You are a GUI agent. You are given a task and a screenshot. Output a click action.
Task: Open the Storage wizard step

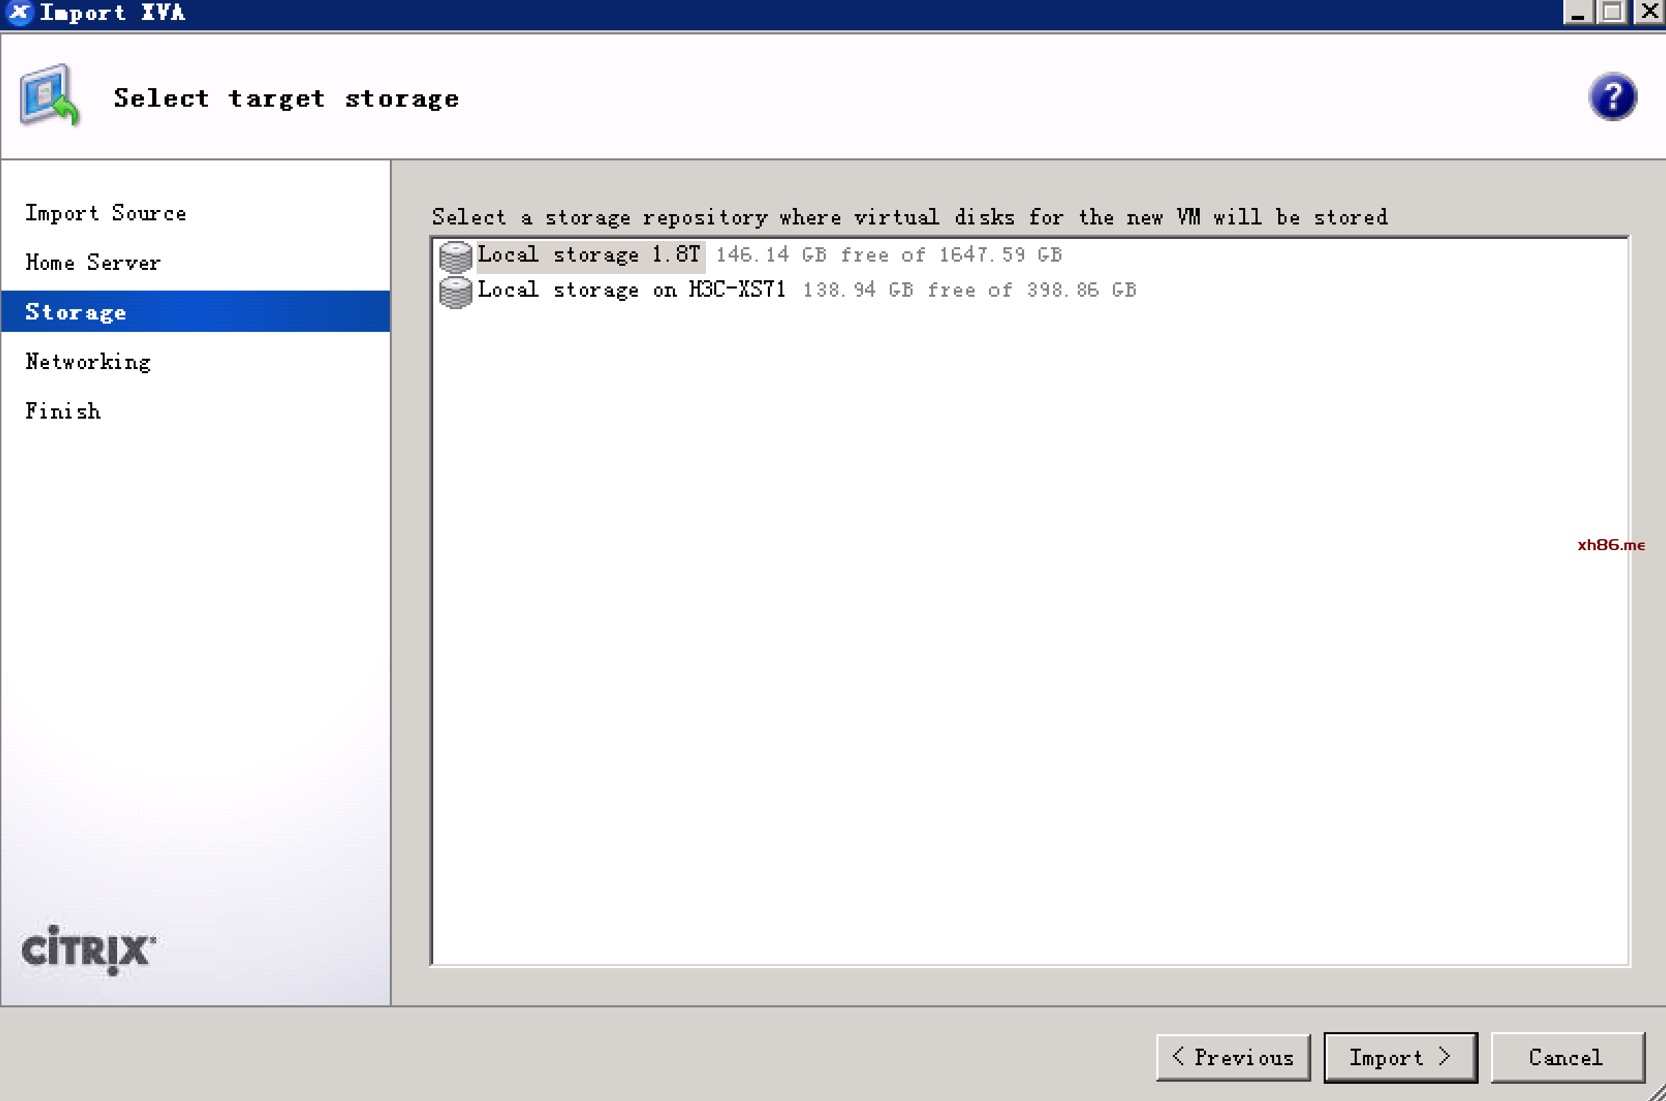(x=76, y=312)
